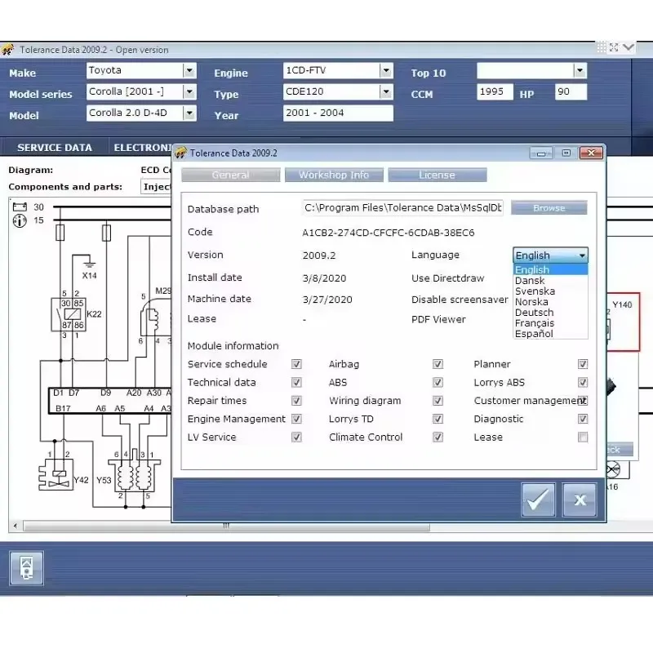Minimize the Tolerance Data dialog window
653x653 pixels.
coord(541,153)
